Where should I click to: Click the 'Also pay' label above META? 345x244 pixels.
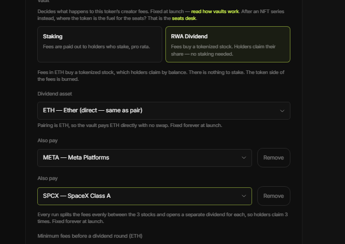coord(48,141)
